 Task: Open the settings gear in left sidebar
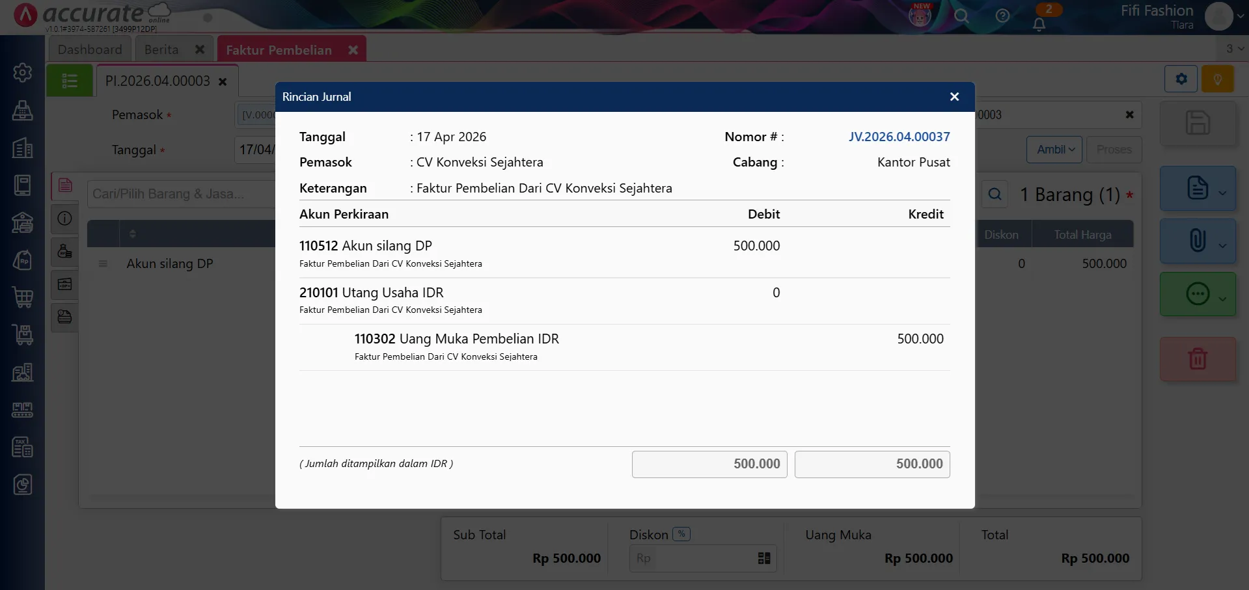click(23, 72)
